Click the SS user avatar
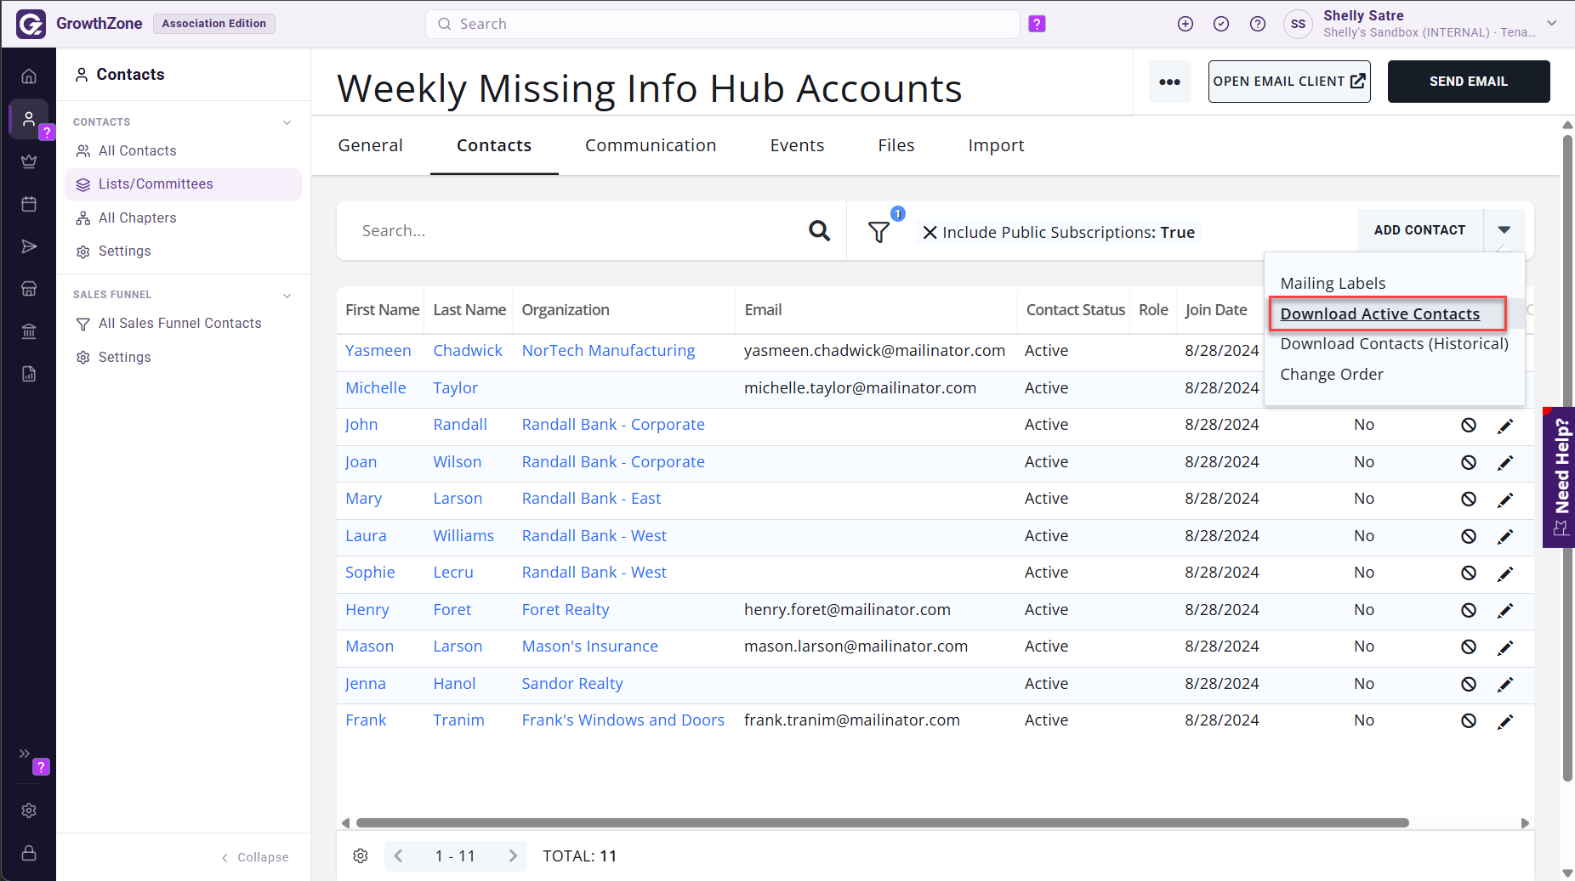Viewport: 1575px width, 881px height. tap(1298, 24)
